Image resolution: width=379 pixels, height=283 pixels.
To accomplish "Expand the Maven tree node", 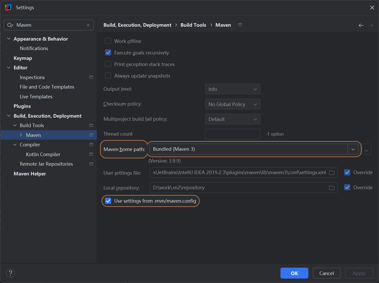I will (21, 135).
